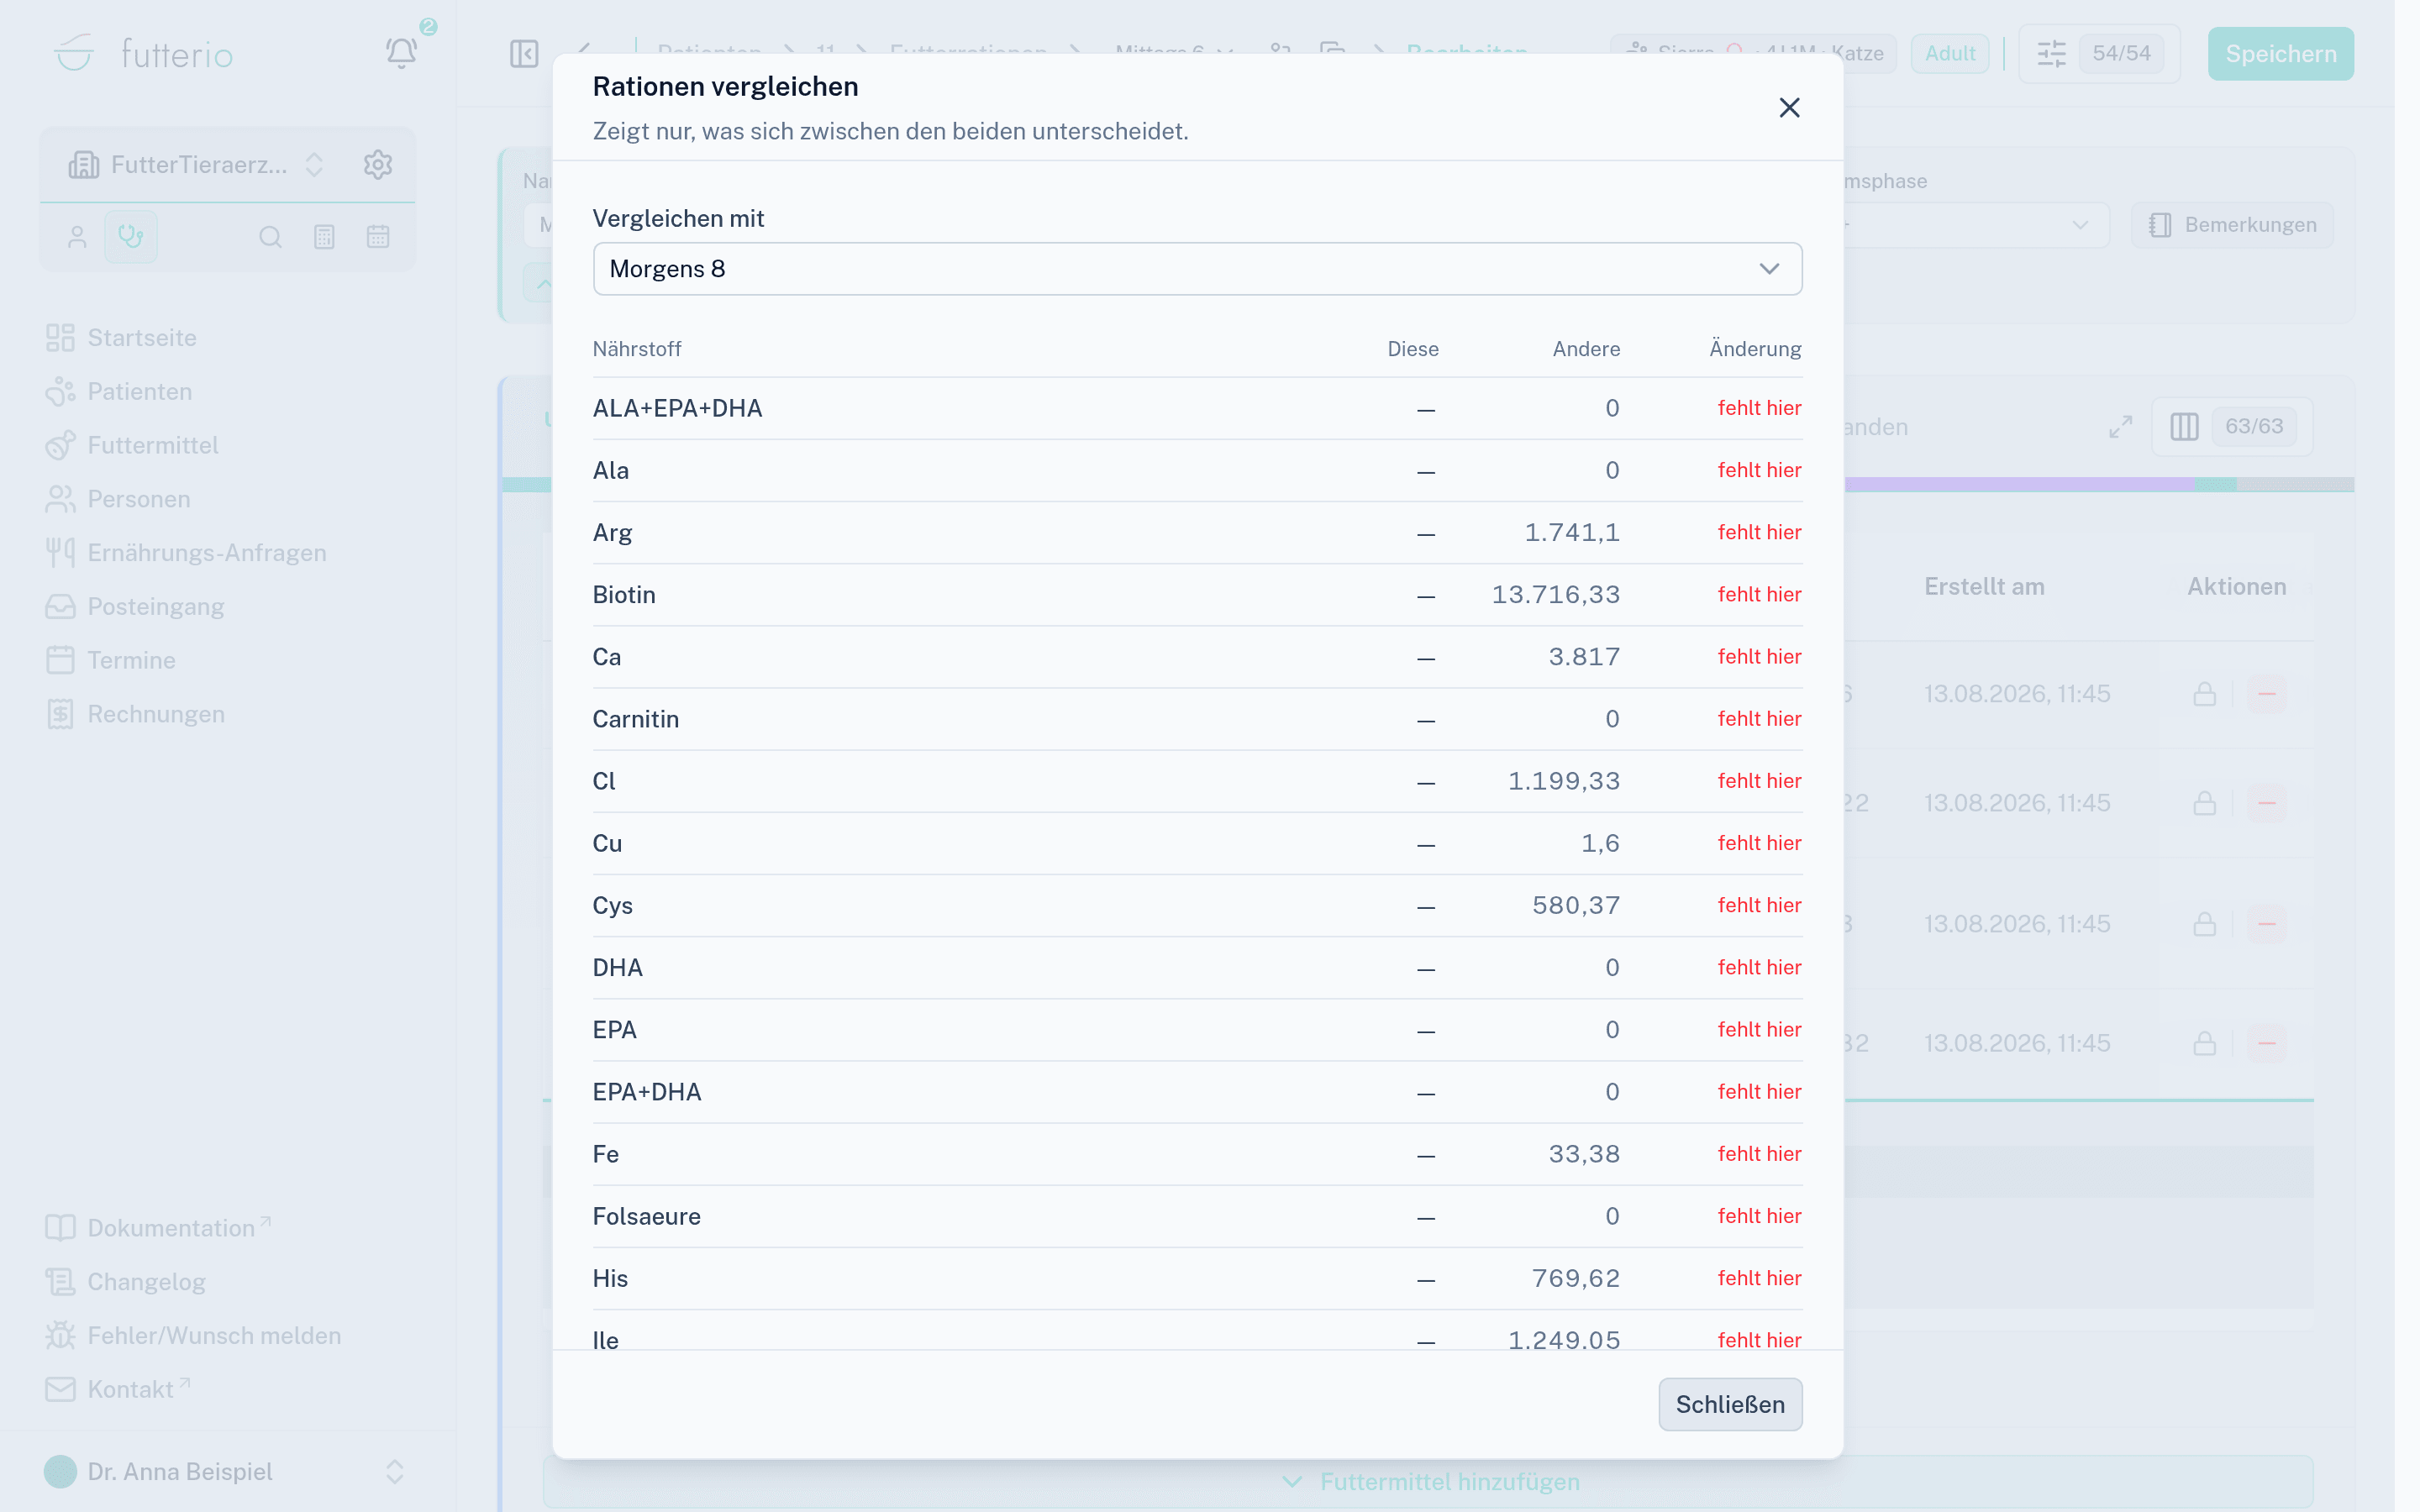The image size is (2420, 1512).
Task: Collapse the sidebar panel icon
Action: pyautogui.click(x=524, y=53)
